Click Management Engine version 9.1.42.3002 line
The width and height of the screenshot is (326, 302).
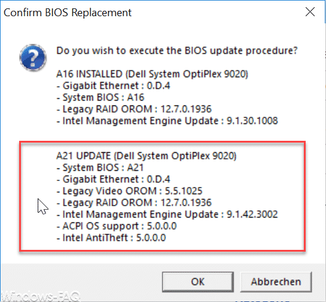pyautogui.click(x=167, y=215)
